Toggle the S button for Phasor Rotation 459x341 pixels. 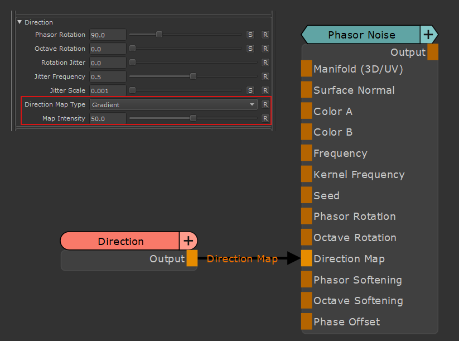point(250,35)
